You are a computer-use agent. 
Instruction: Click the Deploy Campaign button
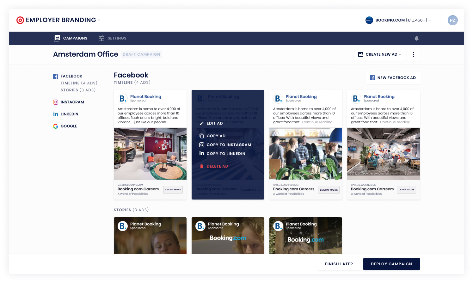[391, 264]
